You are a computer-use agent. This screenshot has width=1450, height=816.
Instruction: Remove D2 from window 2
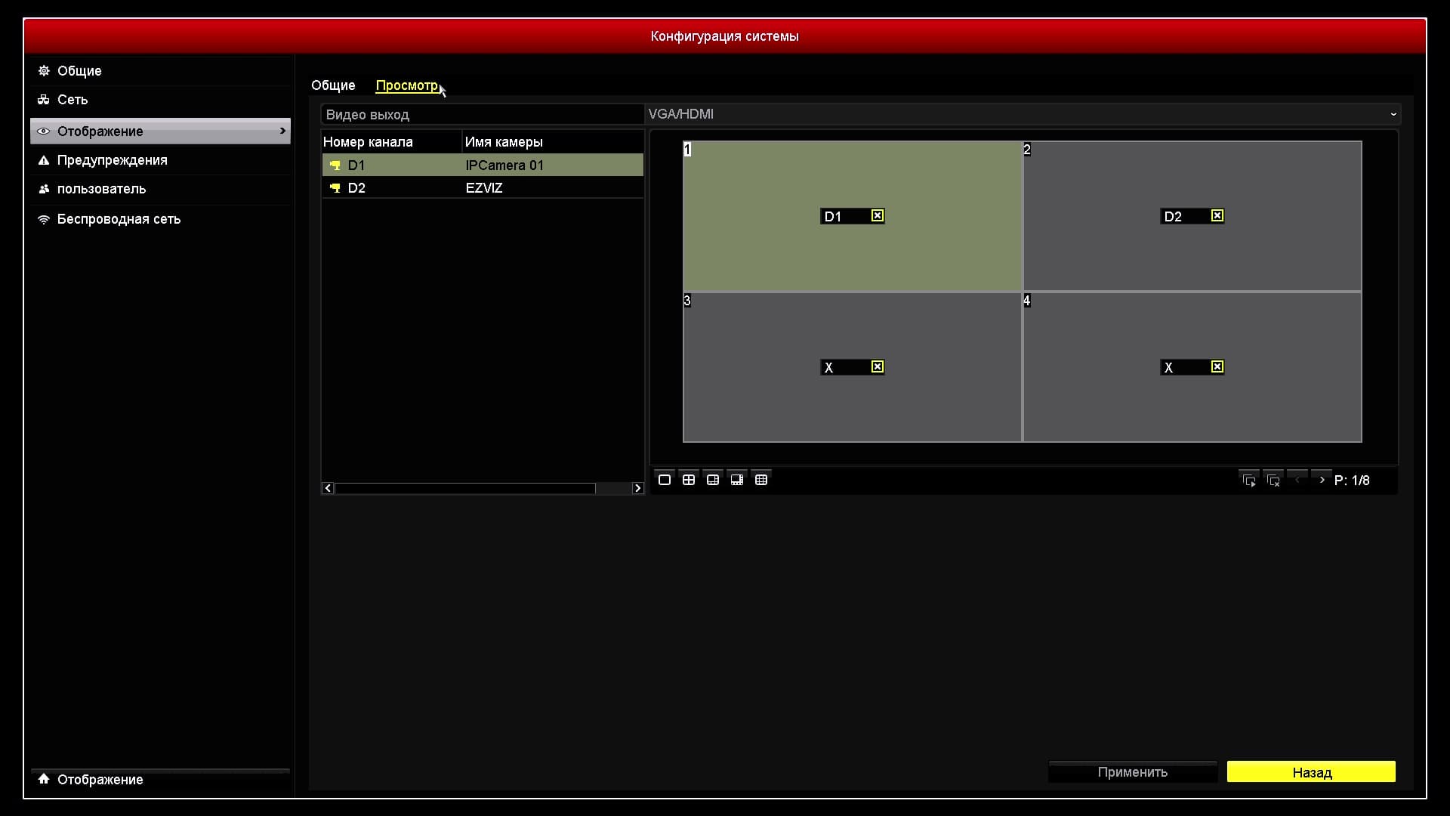pos(1217,216)
